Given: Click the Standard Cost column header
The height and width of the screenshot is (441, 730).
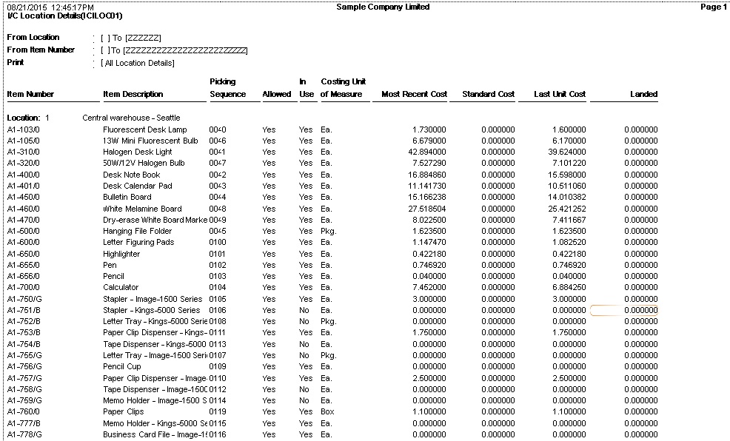Looking at the screenshot, I should [488, 95].
